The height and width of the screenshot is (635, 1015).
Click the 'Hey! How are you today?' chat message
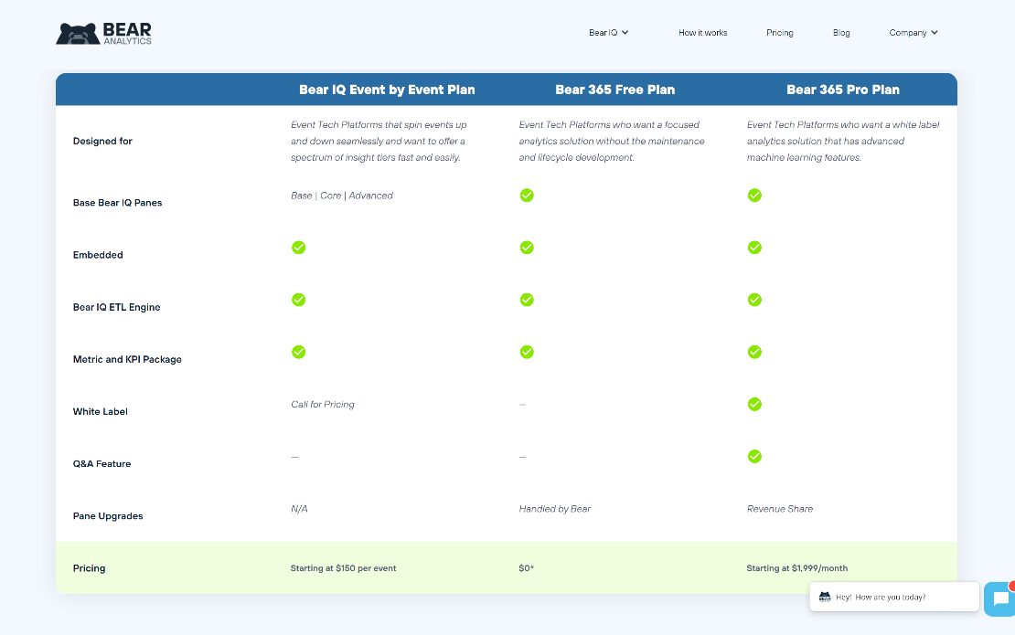tap(894, 597)
